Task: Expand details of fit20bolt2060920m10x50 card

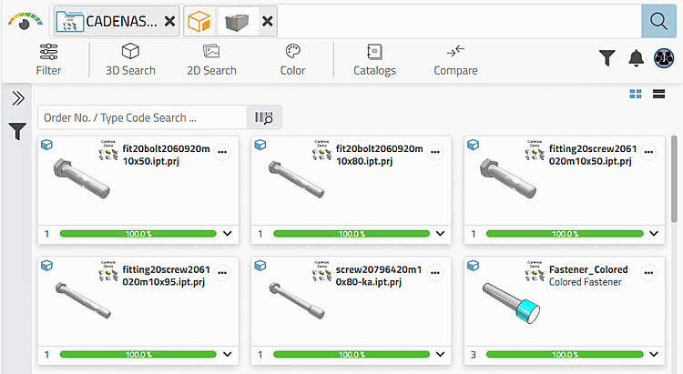Action: click(228, 234)
